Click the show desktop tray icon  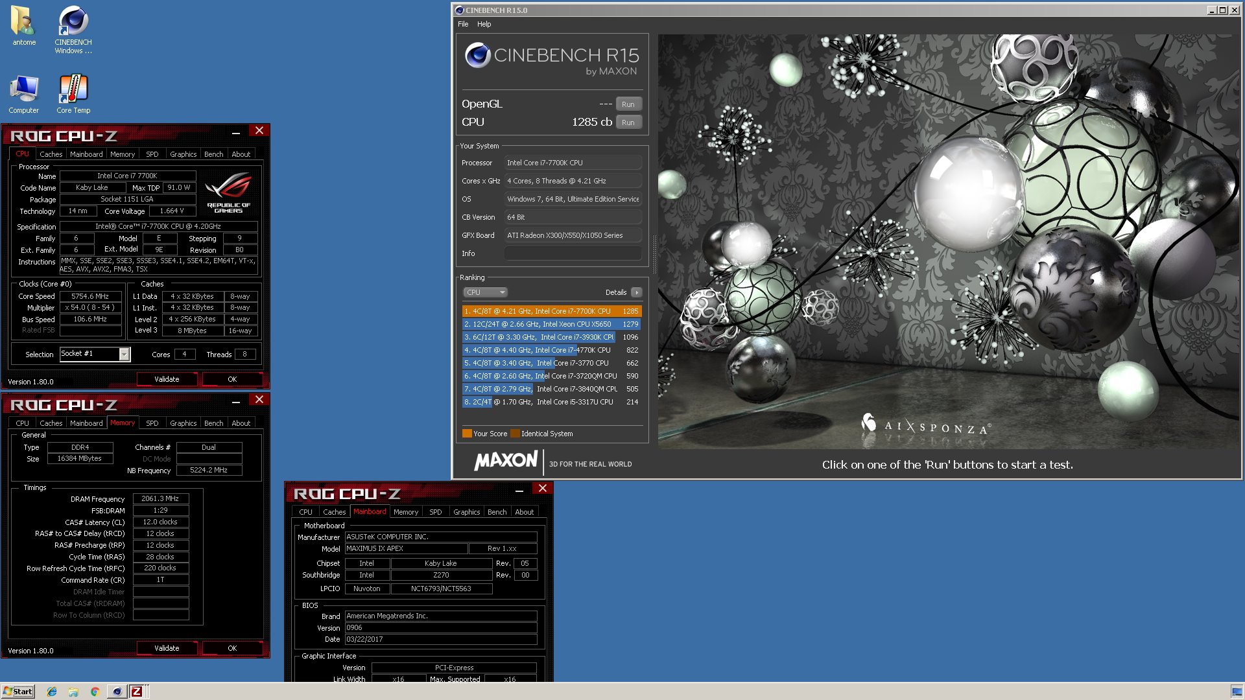pos(1237,692)
